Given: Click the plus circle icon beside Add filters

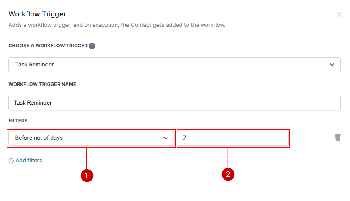Looking at the screenshot, I should coord(11,161).
